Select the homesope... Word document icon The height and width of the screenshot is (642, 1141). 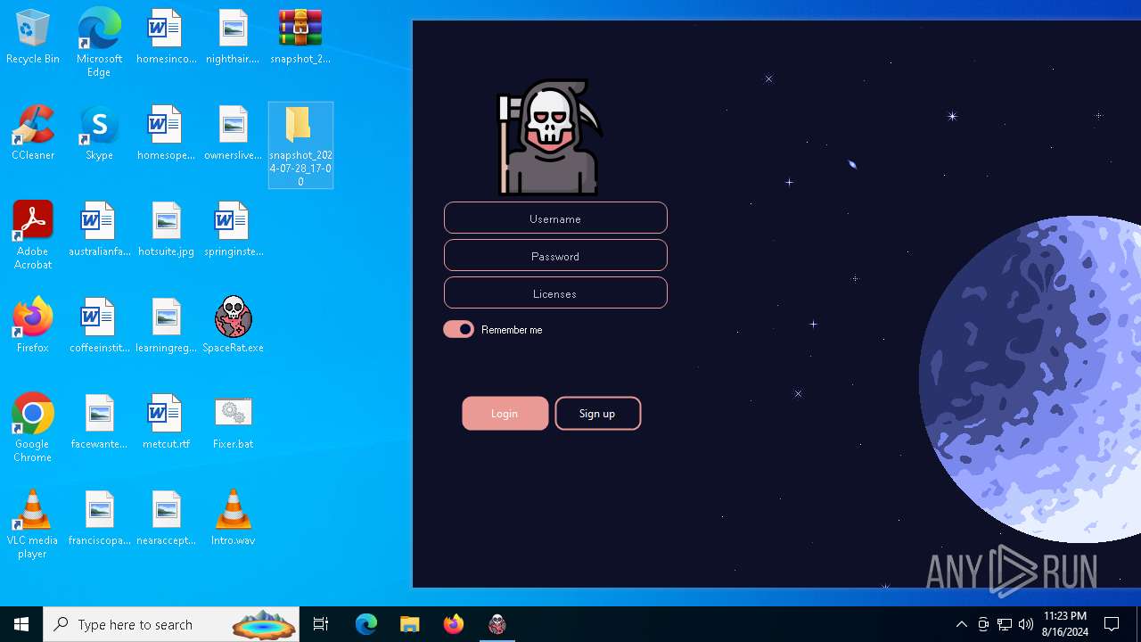pyautogui.click(x=166, y=134)
